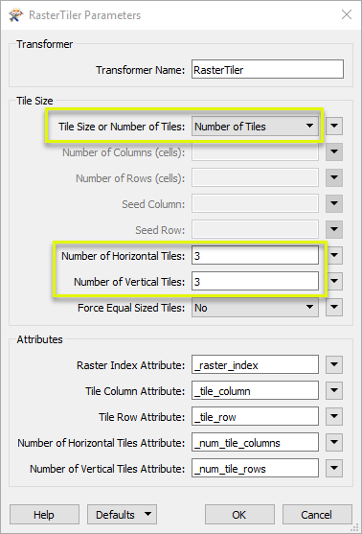Screen dimensions: 362x534
Task: Click the Transformer Name text field
Action: coord(267,69)
